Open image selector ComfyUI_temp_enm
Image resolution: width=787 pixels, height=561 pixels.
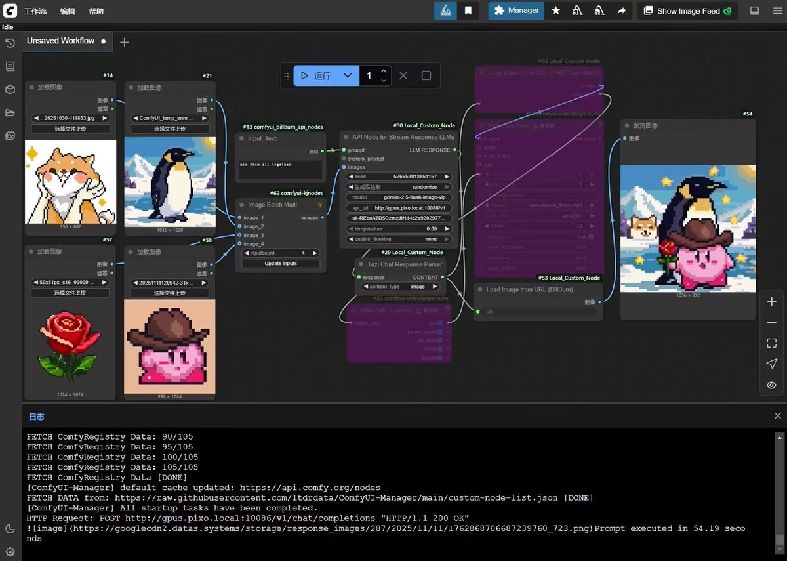coord(169,118)
